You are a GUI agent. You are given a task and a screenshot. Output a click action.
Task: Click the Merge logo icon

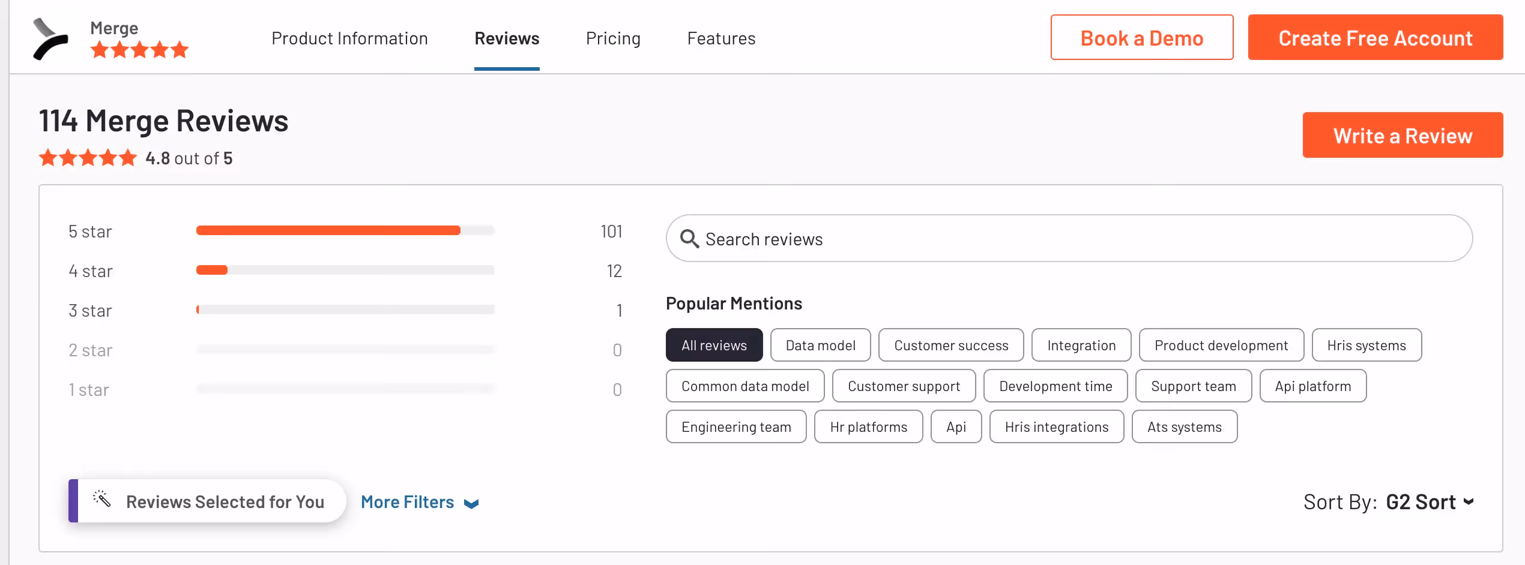(50, 39)
